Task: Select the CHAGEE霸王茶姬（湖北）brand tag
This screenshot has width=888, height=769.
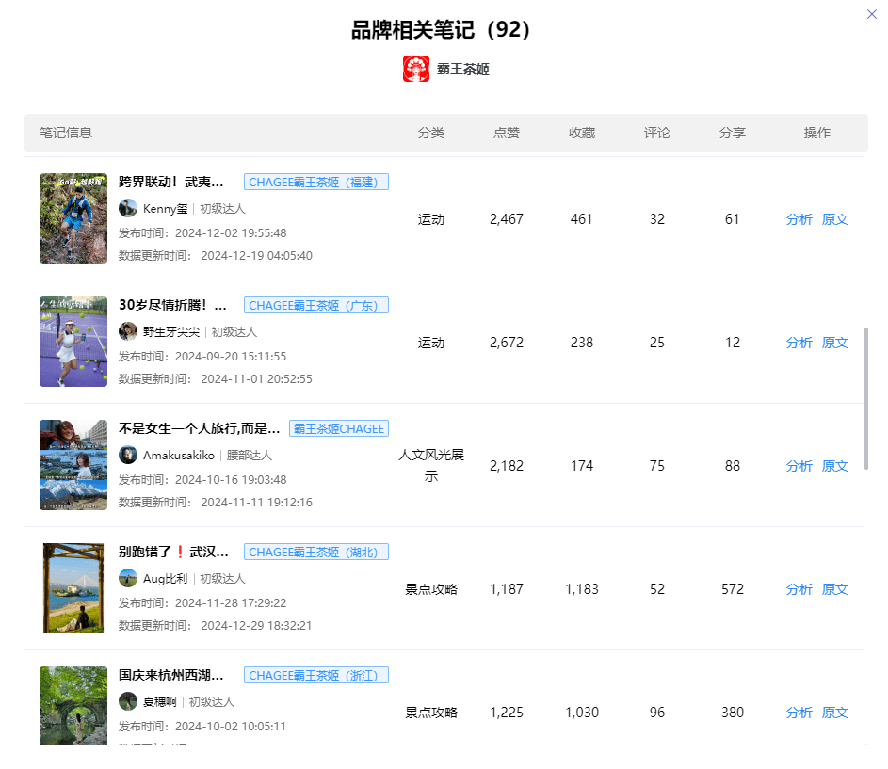Action: pos(316,553)
